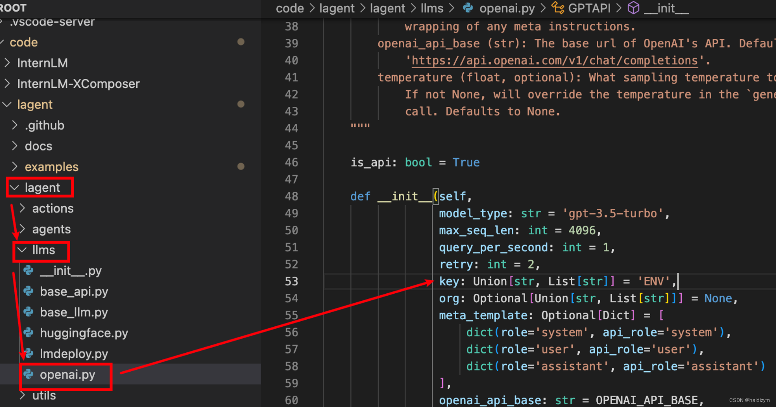This screenshot has height=407, width=776.
Task: Collapse the top-level lagent folder chevron
Action: coord(7,104)
